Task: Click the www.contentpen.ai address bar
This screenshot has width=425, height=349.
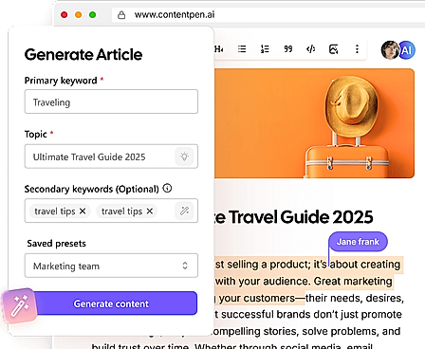Action: pyautogui.click(x=268, y=15)
